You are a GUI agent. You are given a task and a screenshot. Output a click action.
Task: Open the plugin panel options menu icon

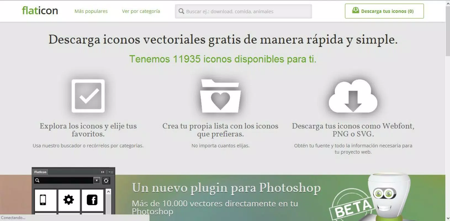click(x=111, y=172)
